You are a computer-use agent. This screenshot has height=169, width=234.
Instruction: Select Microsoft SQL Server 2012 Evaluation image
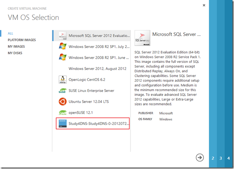(91, 36)
